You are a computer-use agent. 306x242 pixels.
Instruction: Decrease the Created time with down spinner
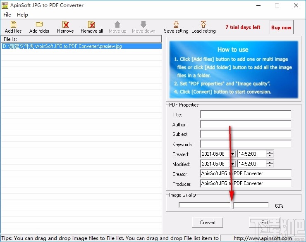(270, 156)
